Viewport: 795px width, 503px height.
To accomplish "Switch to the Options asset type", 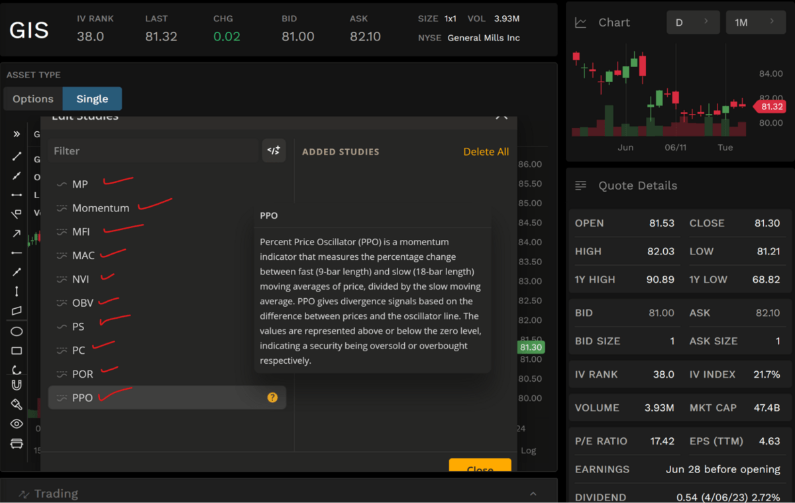I will (x=33, y=99).
